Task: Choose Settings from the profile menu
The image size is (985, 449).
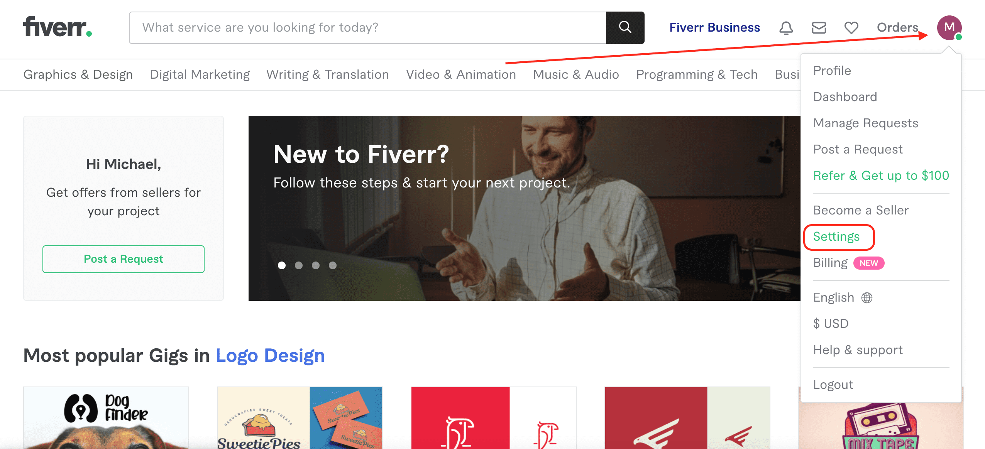Action: click(x=836, y=236)
